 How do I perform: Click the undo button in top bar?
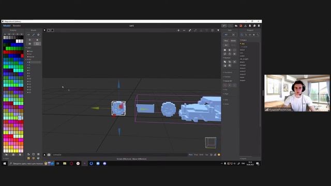coord(224,26)
